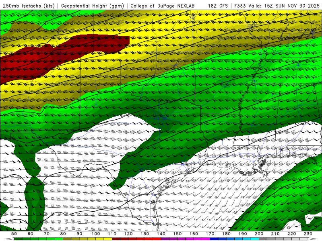
Task: Click the '60' color scale label
Action: coord(31,234)
